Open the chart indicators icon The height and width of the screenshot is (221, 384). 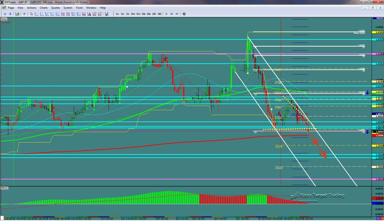[17, 14]
